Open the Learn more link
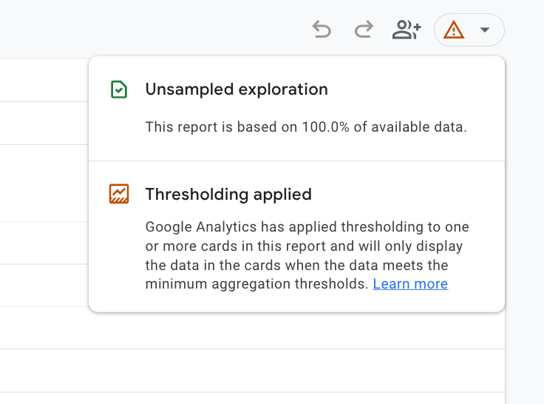This screenshot has height=404, width=544. (x=410, y=284)
